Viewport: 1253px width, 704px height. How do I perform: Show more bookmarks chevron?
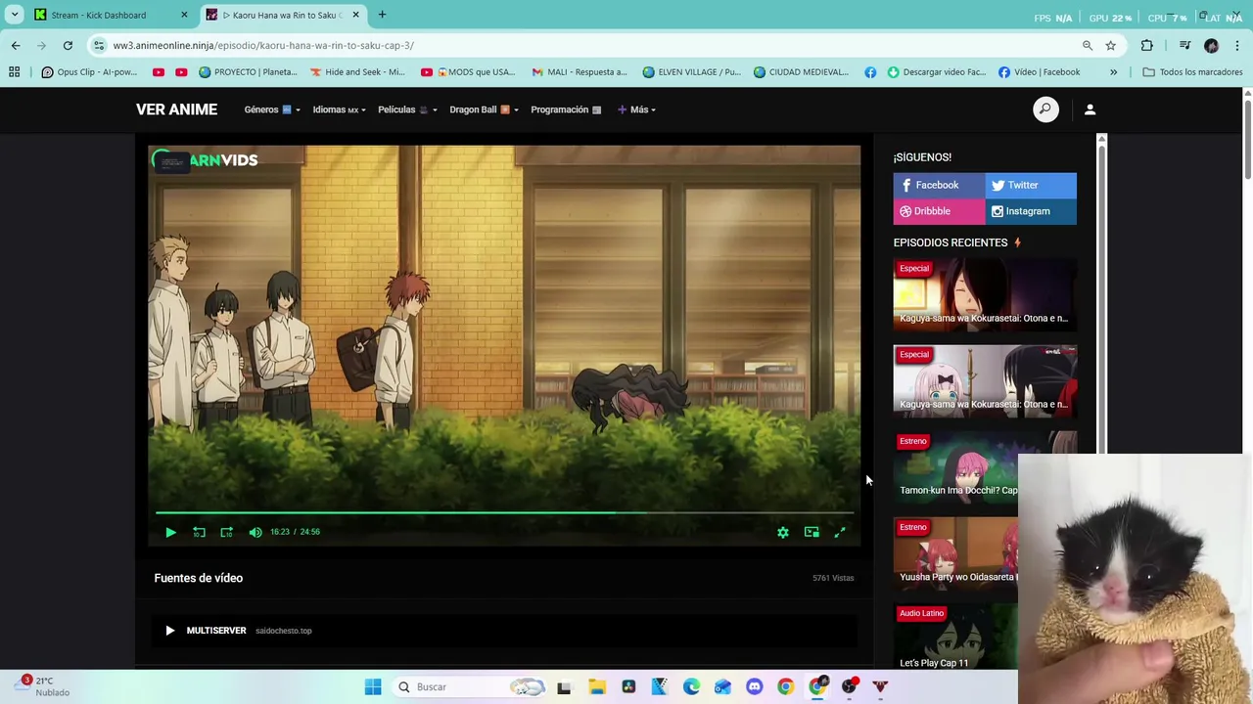point(1113,71)
